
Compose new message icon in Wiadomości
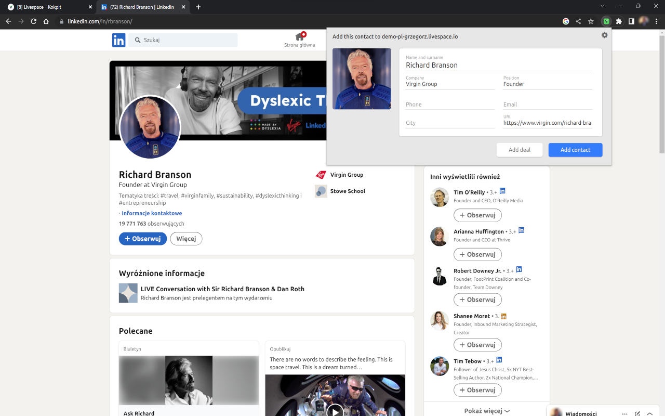637,414
